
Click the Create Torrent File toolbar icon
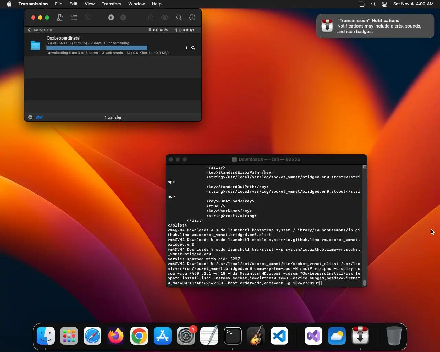click(x=60, y=18)
